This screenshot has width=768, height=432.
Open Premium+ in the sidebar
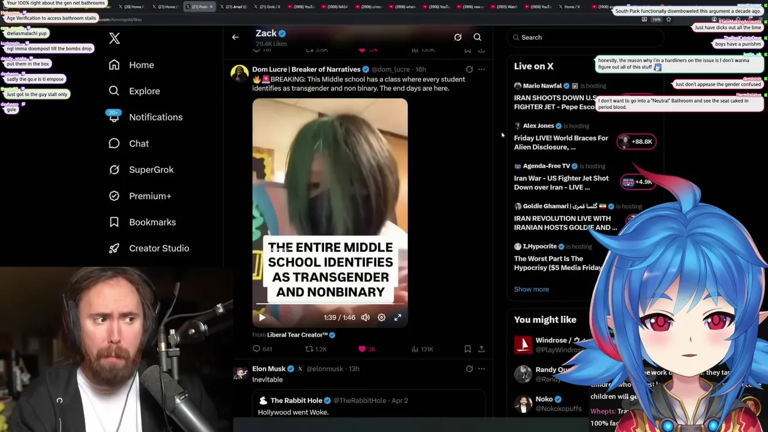pyautogui.click(x=140, y=196)
